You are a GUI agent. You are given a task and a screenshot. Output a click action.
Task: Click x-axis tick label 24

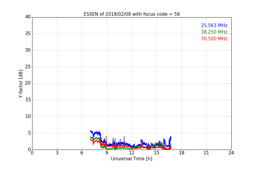[231, 153]
